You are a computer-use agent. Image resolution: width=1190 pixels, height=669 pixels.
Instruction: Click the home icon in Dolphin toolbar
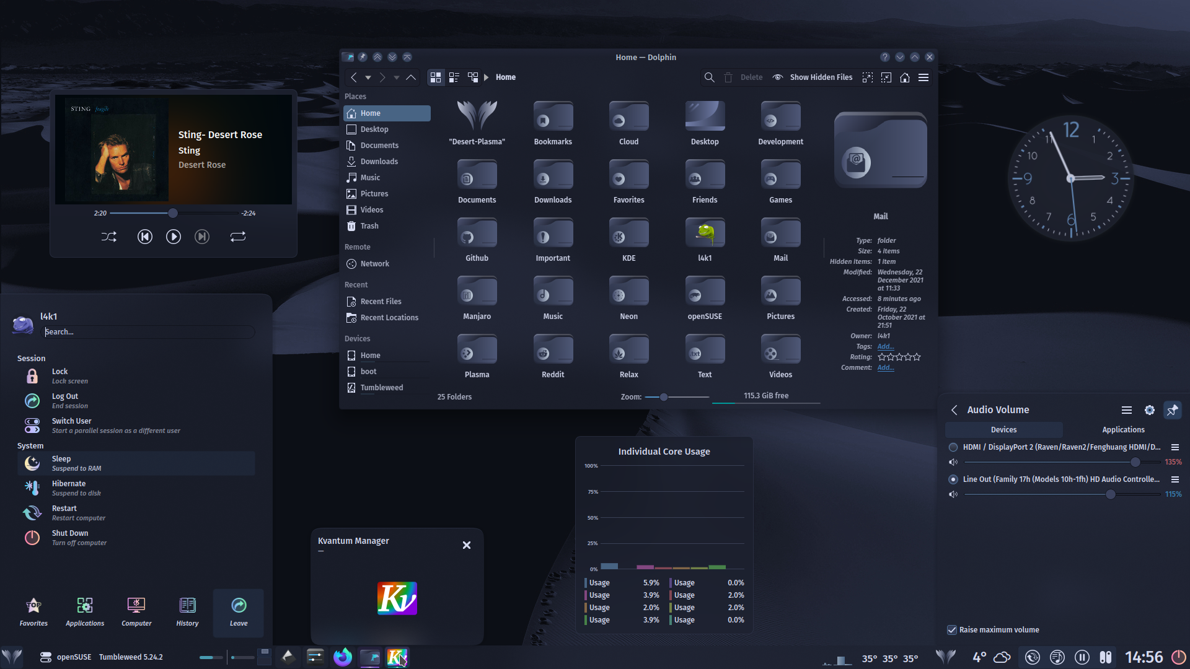[x=905, y=77]
